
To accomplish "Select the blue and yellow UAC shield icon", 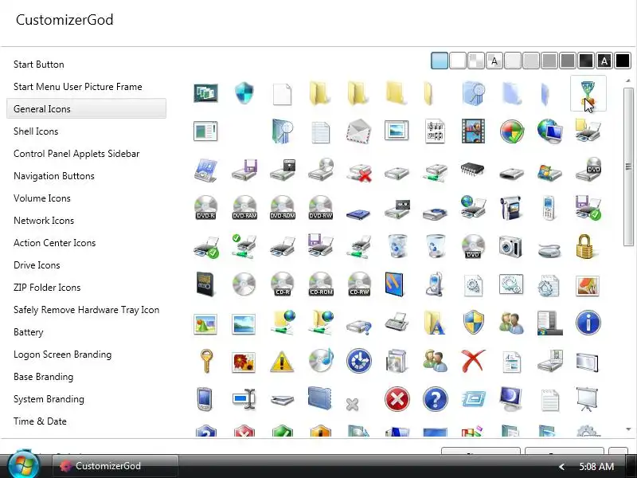I will [x=473, y=323].
